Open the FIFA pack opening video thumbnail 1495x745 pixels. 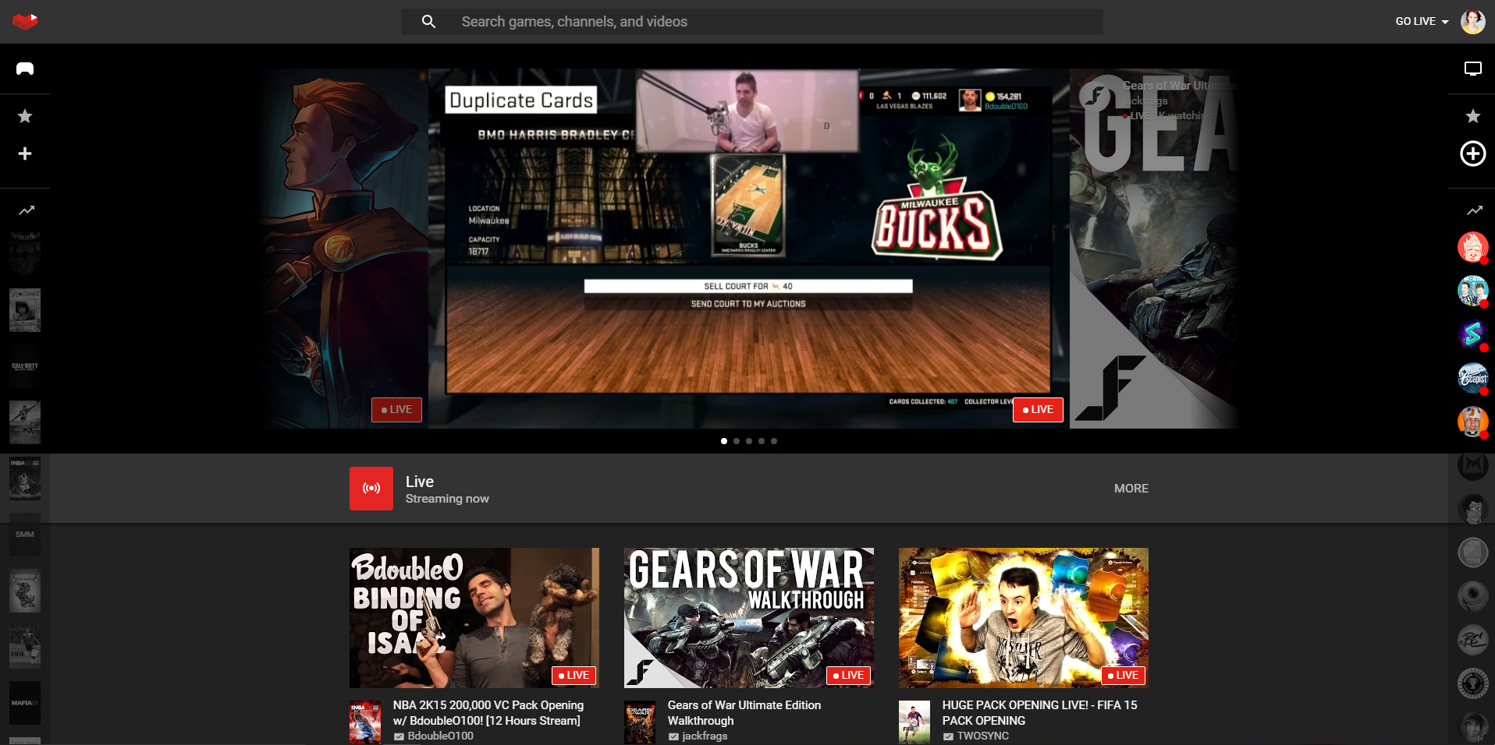pyautogui.click(x=1024, y=618)
